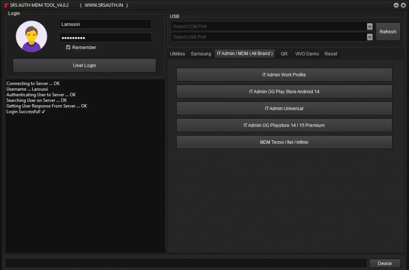Viewport: 409px width, 270px height.
Task: Click WWW.SRSAUTH.IN text in title bar
Action: tap(104, 5)
